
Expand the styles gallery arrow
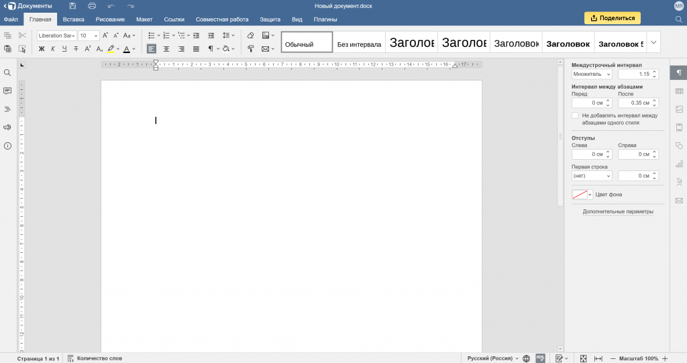pos(654,42)
